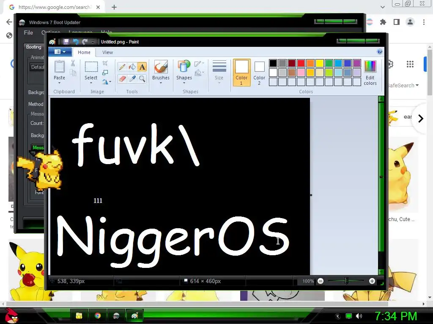This screenshot has width=433, height=324.
Task: Expand the SafeSearch dropdown
Action: [403, 85]
